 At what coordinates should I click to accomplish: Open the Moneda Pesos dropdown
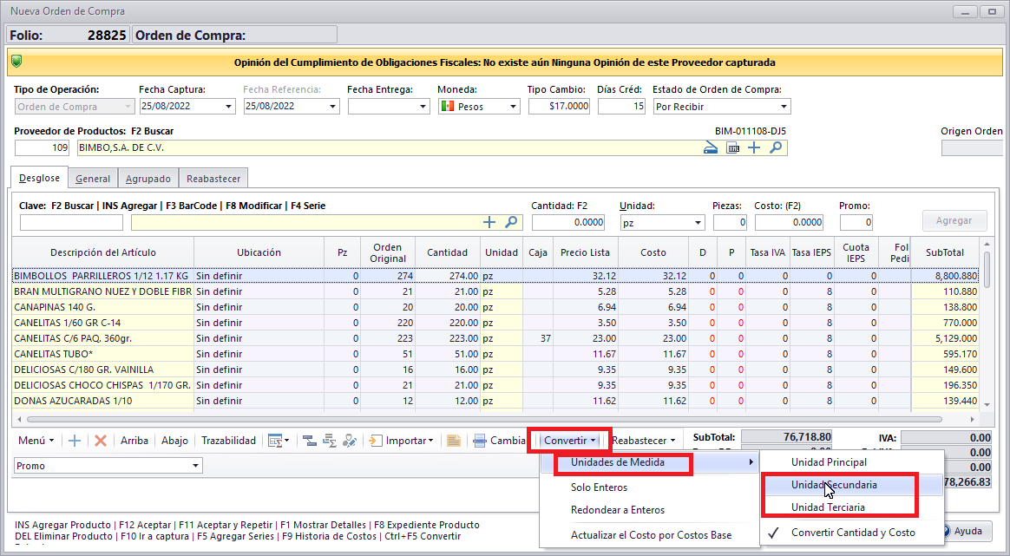click(x=514, y=107)
